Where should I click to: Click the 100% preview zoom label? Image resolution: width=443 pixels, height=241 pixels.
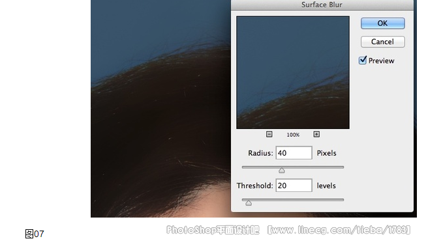click(293, 135)
